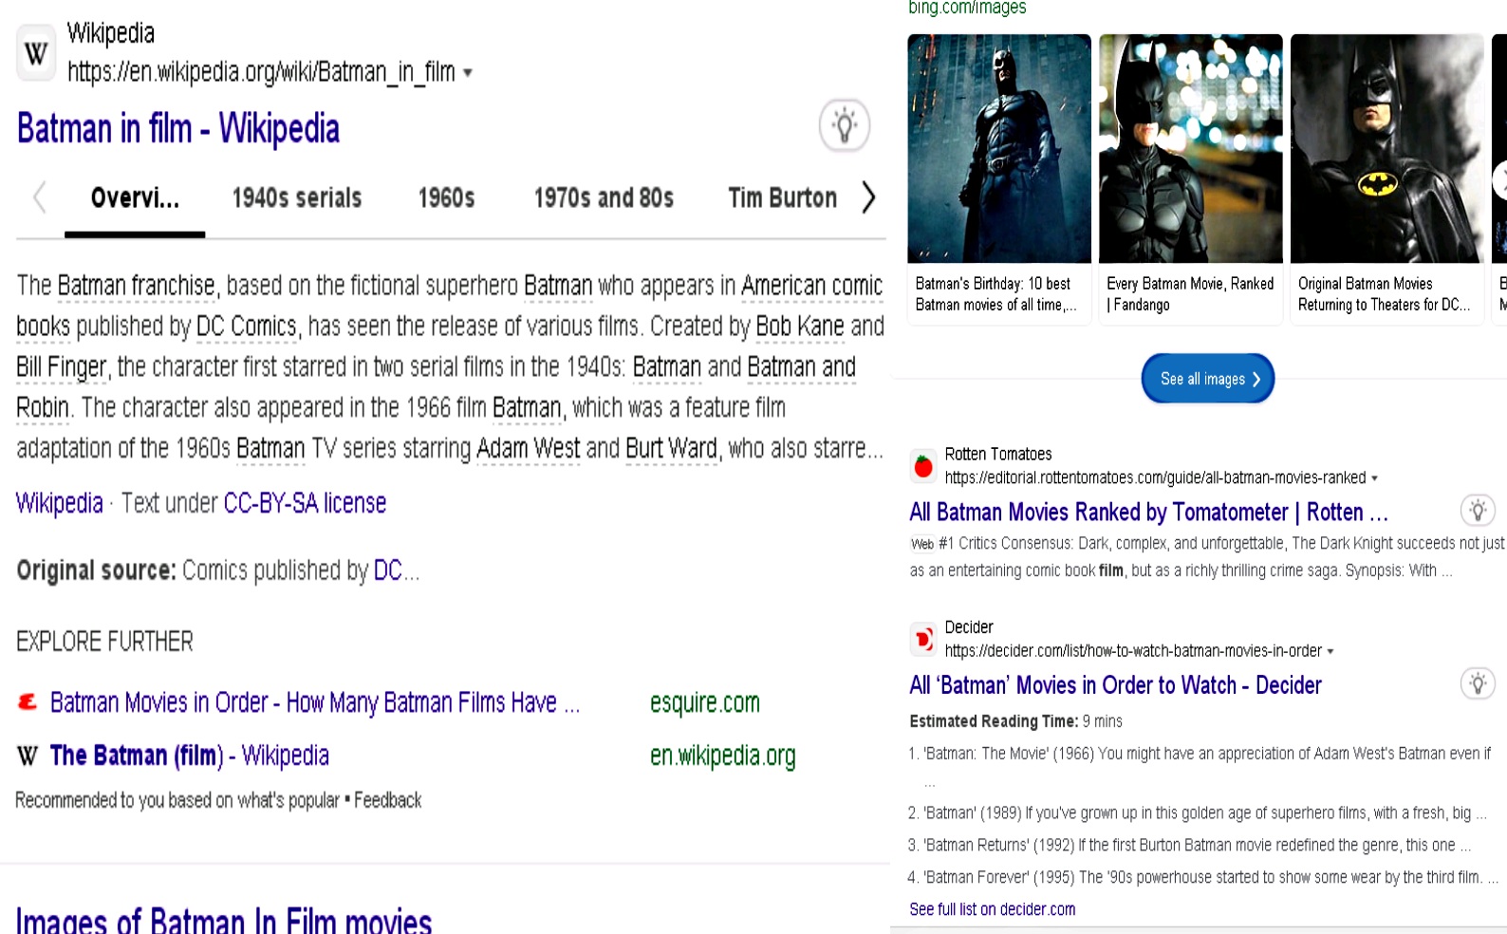Switch to the 1940s serials tab
Viewport: 1507px width, 934px height.
[x=297, y=198]
